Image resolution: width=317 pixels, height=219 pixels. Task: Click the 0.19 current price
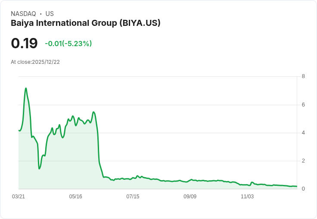coord(24,44)
